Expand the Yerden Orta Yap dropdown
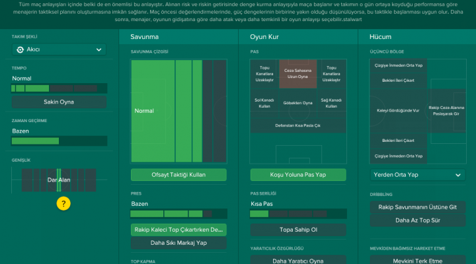This screenshot has width=476, height=264. (417, 175)
